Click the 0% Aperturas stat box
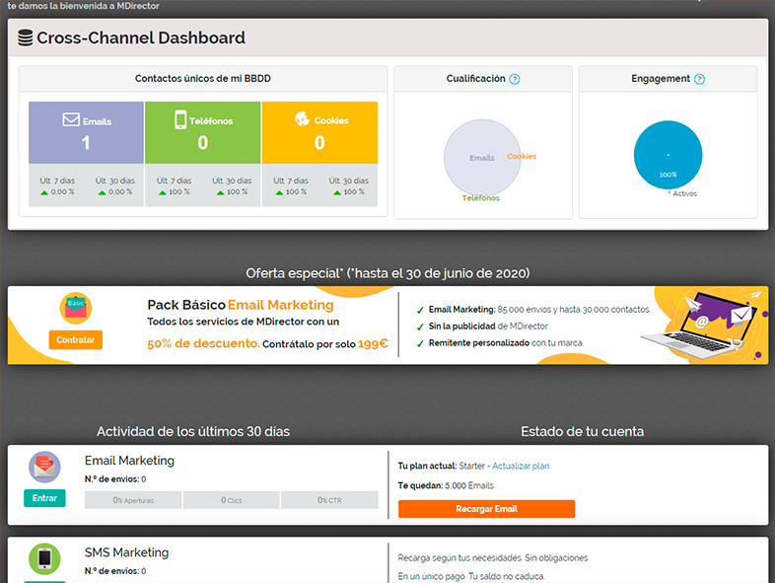This screenshot has width=775, height=583. coord(133,500)
